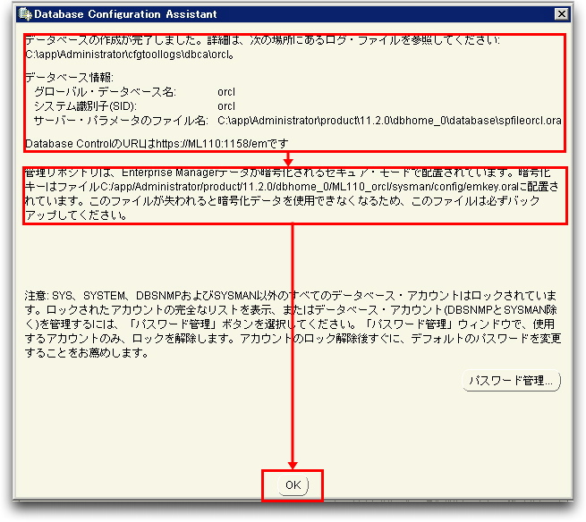
Task: Click the OK button
Action: point(292,484)
